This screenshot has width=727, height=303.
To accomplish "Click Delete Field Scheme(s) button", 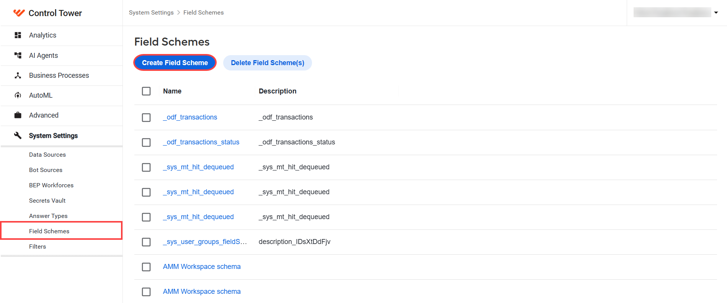I will [268, 63].
